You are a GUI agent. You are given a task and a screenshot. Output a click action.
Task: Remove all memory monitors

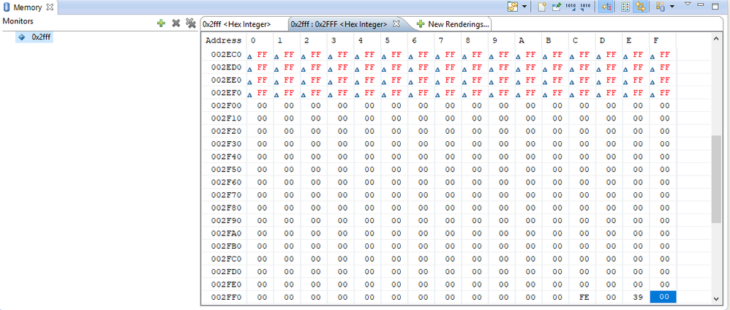pos(190,23)
